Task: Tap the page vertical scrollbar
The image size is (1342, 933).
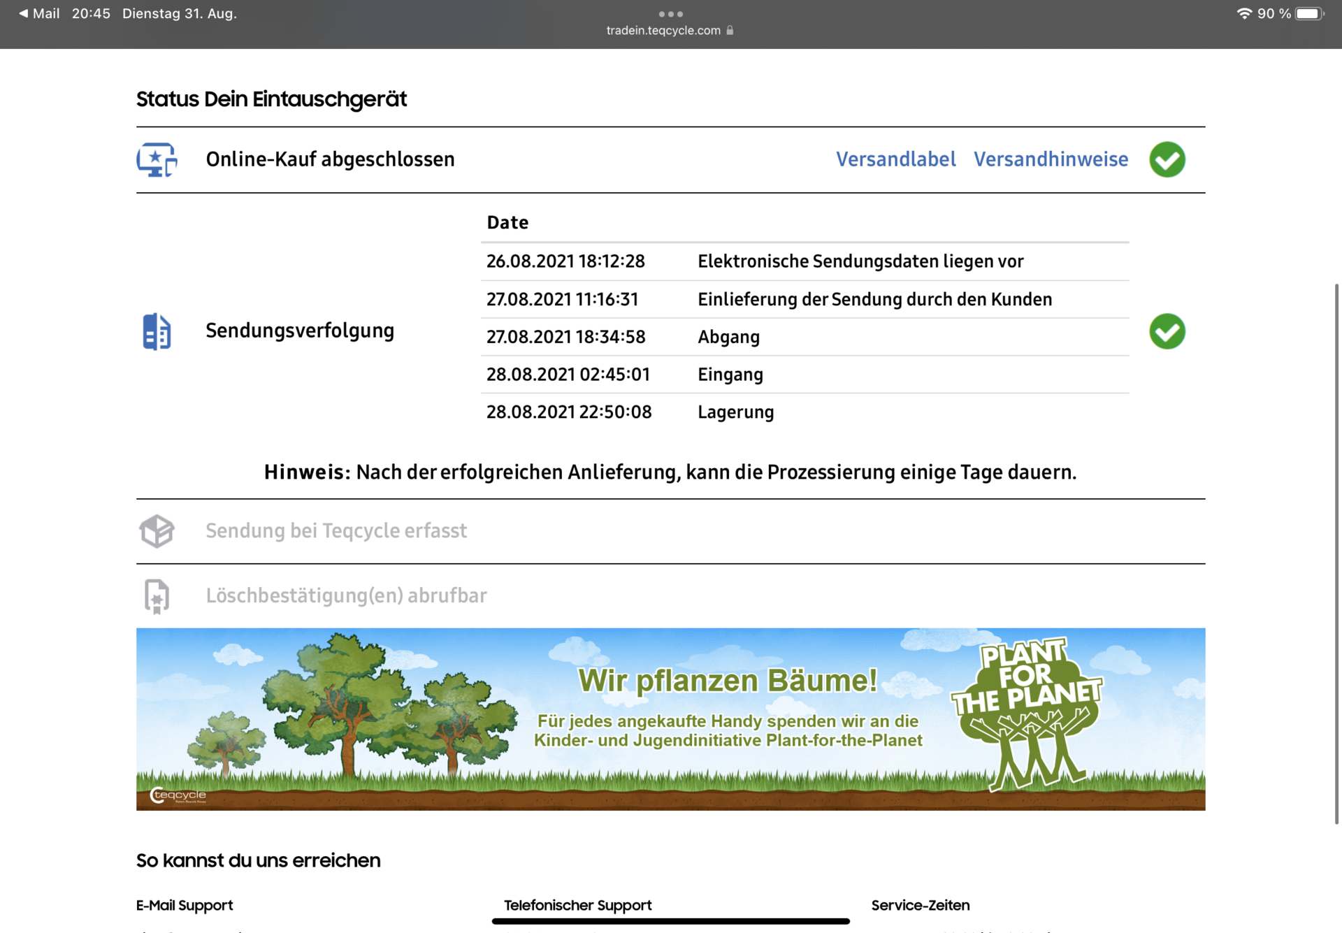Action: click(x=1336, y=554)
